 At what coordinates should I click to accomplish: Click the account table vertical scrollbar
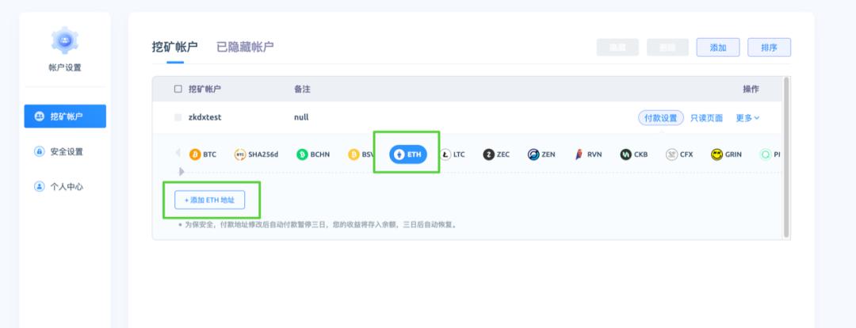coord(786,157)
